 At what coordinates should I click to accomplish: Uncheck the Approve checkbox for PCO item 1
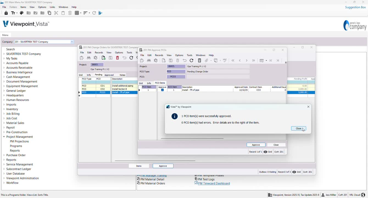[162, 90]
